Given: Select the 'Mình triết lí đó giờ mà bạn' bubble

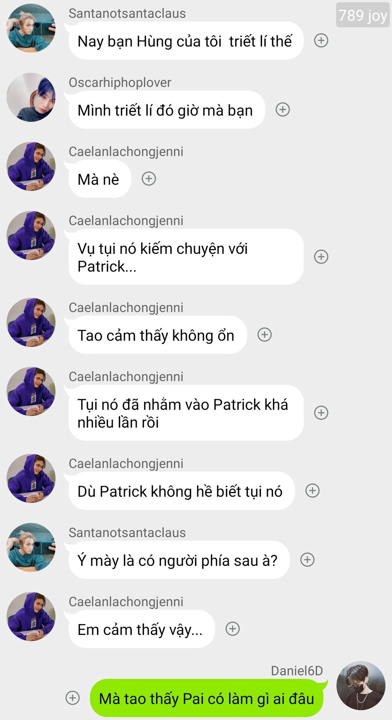Looking at the screenshot, I should (167, 110).
